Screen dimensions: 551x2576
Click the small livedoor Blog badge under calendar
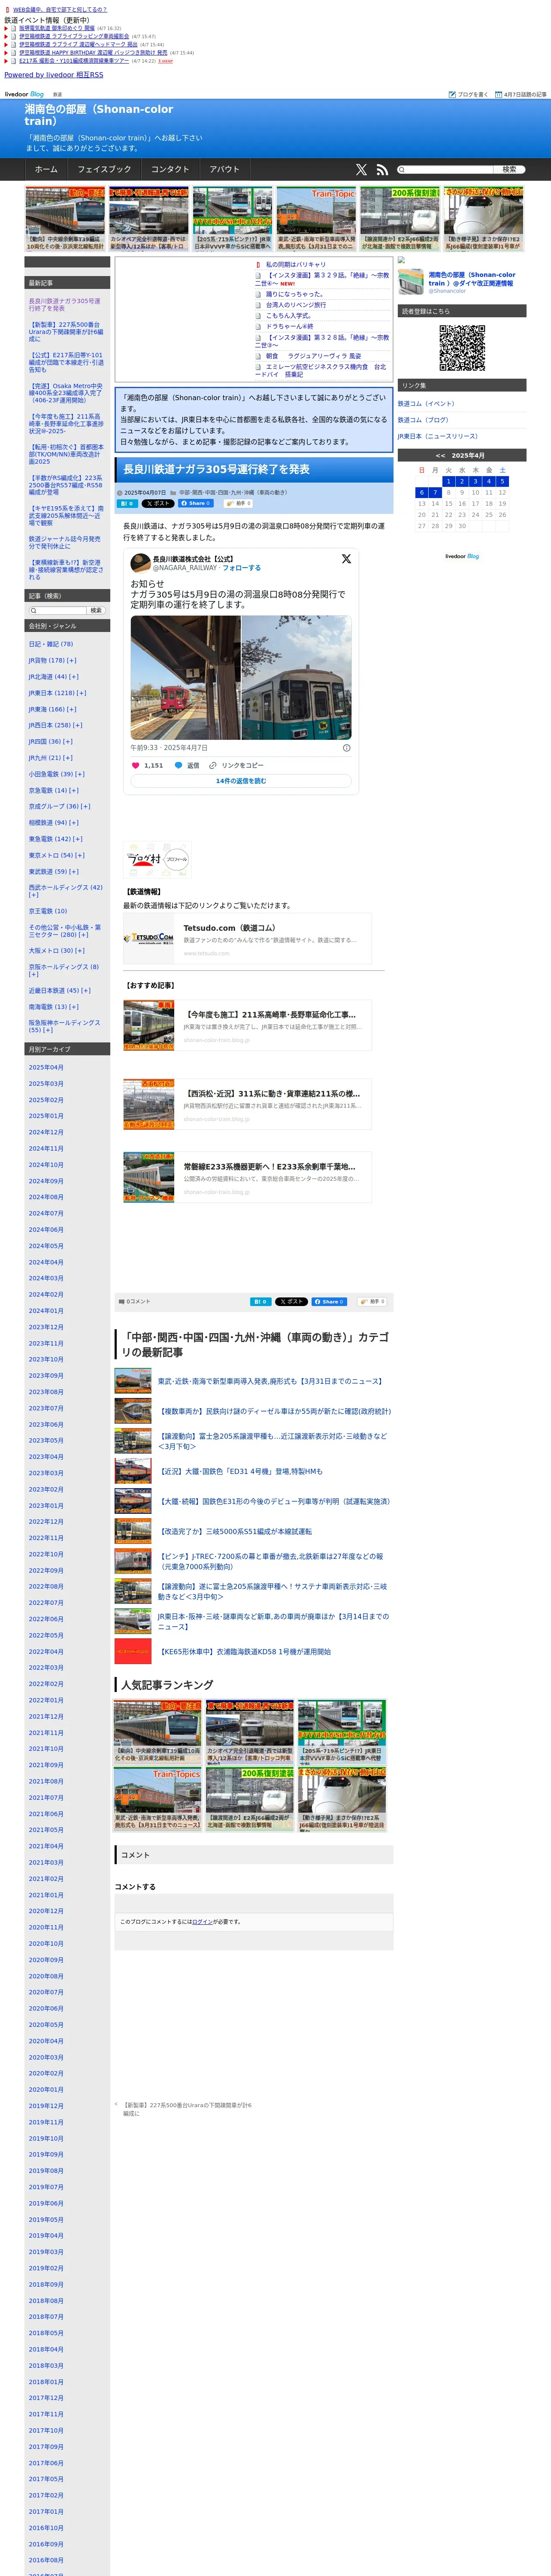tap(462, 556)
